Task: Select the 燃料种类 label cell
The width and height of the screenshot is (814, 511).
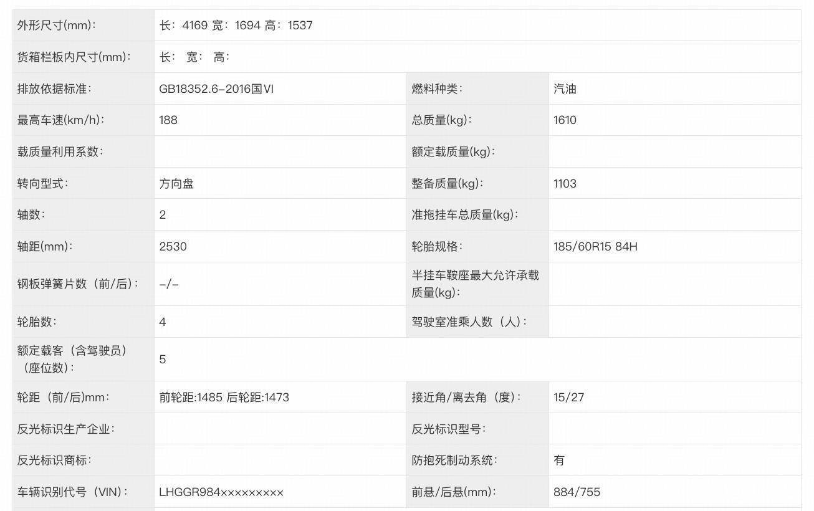Action: [477, 88]
